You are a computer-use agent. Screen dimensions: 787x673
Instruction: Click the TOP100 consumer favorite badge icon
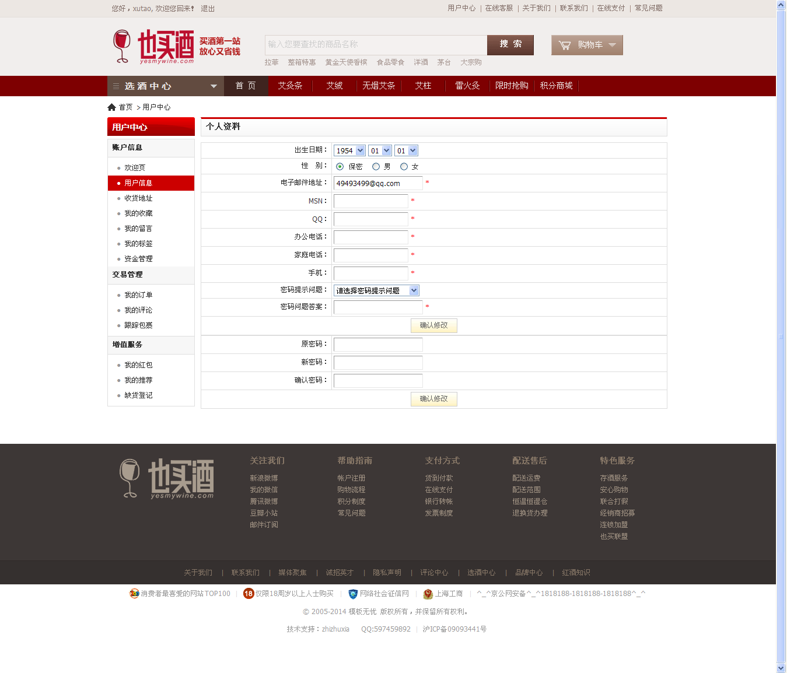(x=134, y=594)
